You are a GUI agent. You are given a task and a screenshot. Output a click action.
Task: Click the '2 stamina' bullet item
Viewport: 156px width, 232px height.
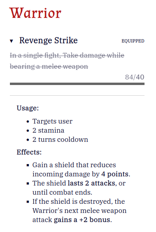click(48, 130)
